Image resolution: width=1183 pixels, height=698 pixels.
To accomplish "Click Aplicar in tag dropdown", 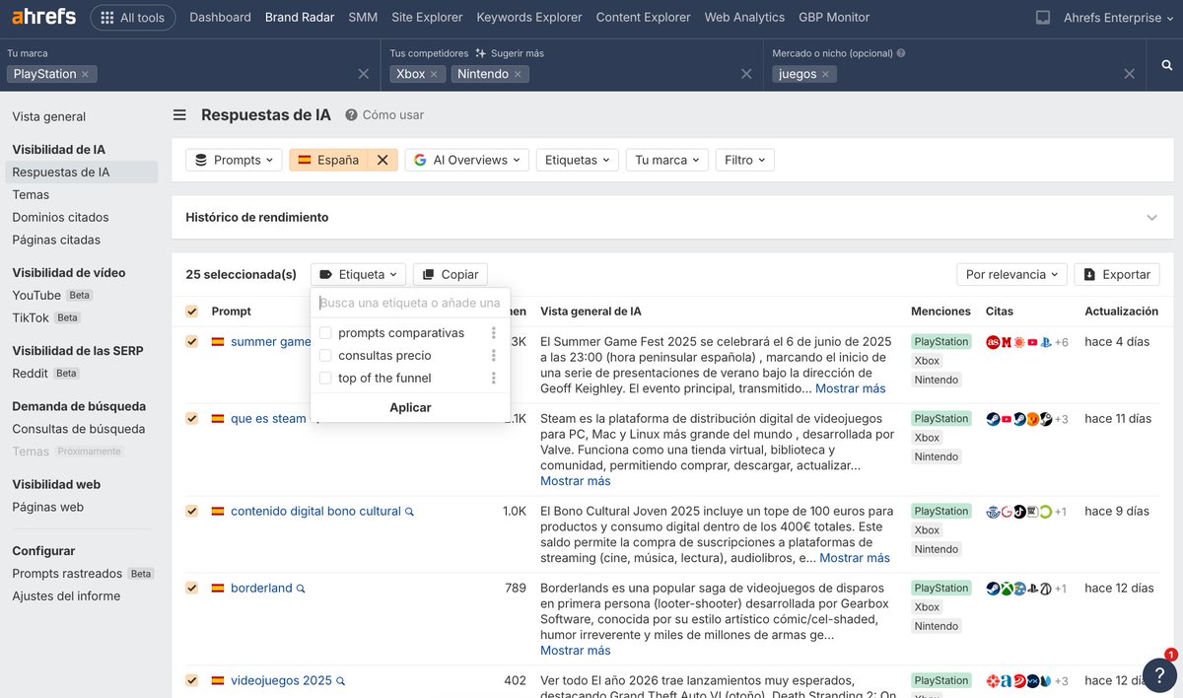I will 410,407.
